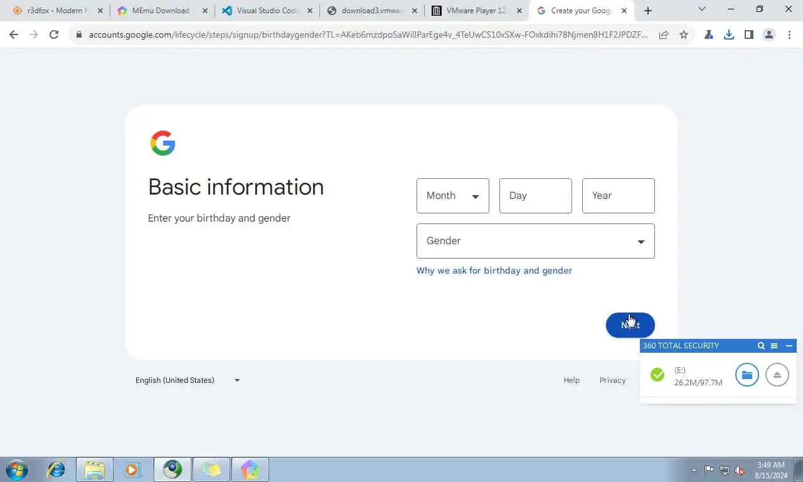Screen dimensions: 803x482
Task: Open the Windows Start menu
Action: (x=17, y=469)
